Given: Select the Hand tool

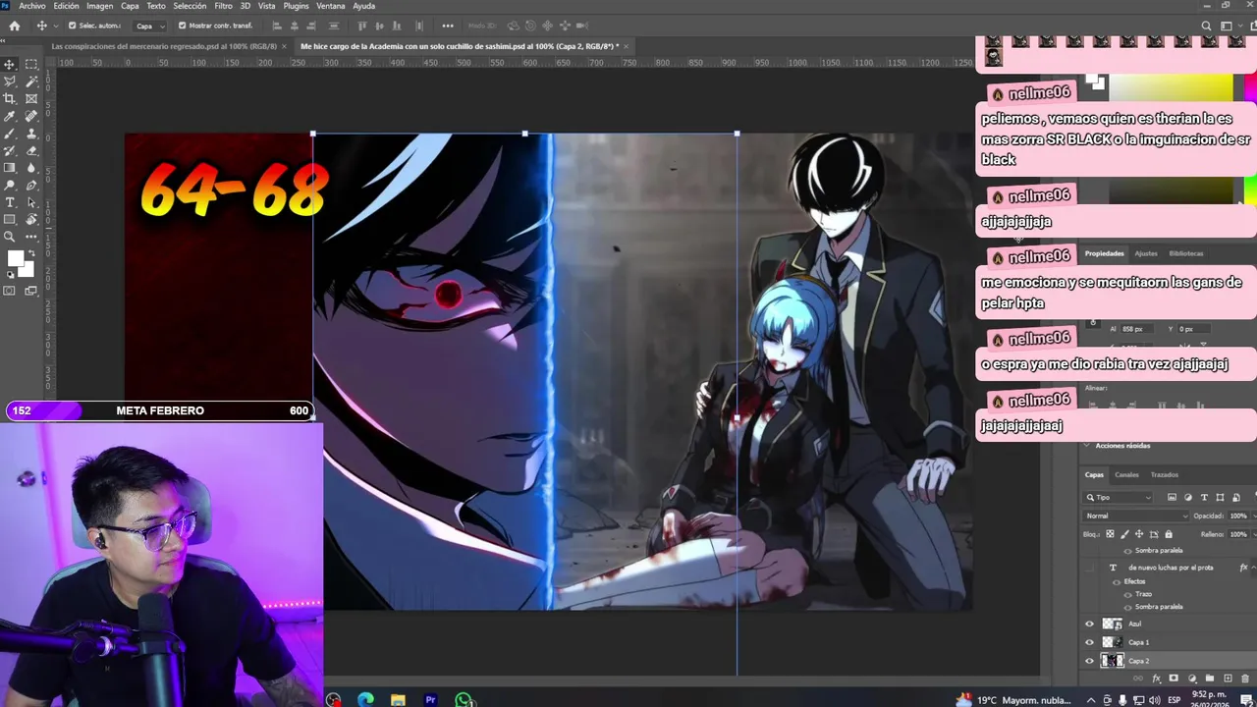Looking at the screenshot, I should [x=31, y=219].
